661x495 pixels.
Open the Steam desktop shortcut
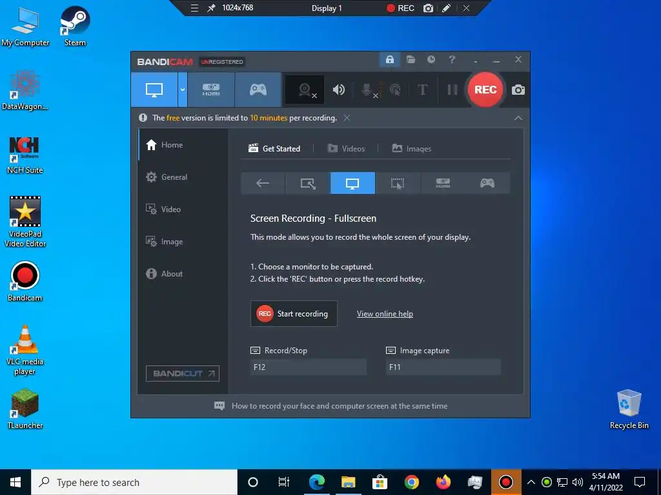tap(75, 26)
